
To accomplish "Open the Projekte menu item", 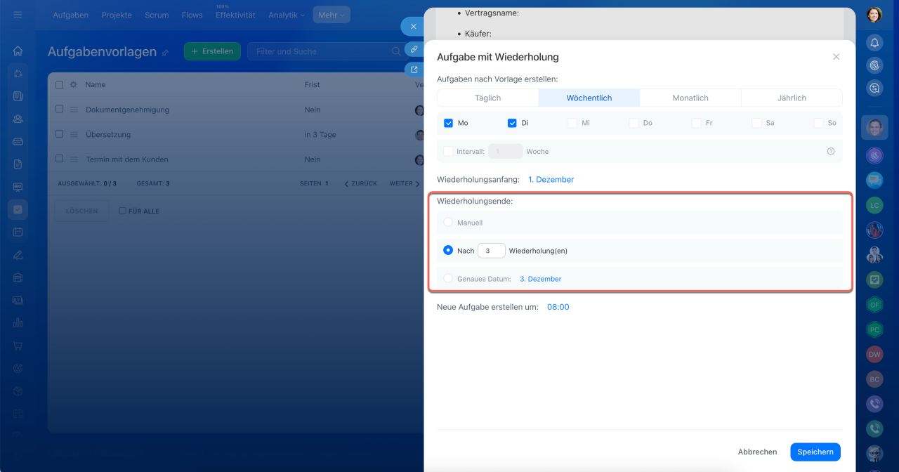I will click(x=117, y=15).
